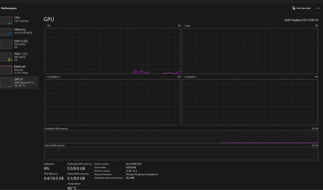Click the PCI bus 10 physical location
The height and width of the screenshot is (190, 323).
tap(142, 175)
